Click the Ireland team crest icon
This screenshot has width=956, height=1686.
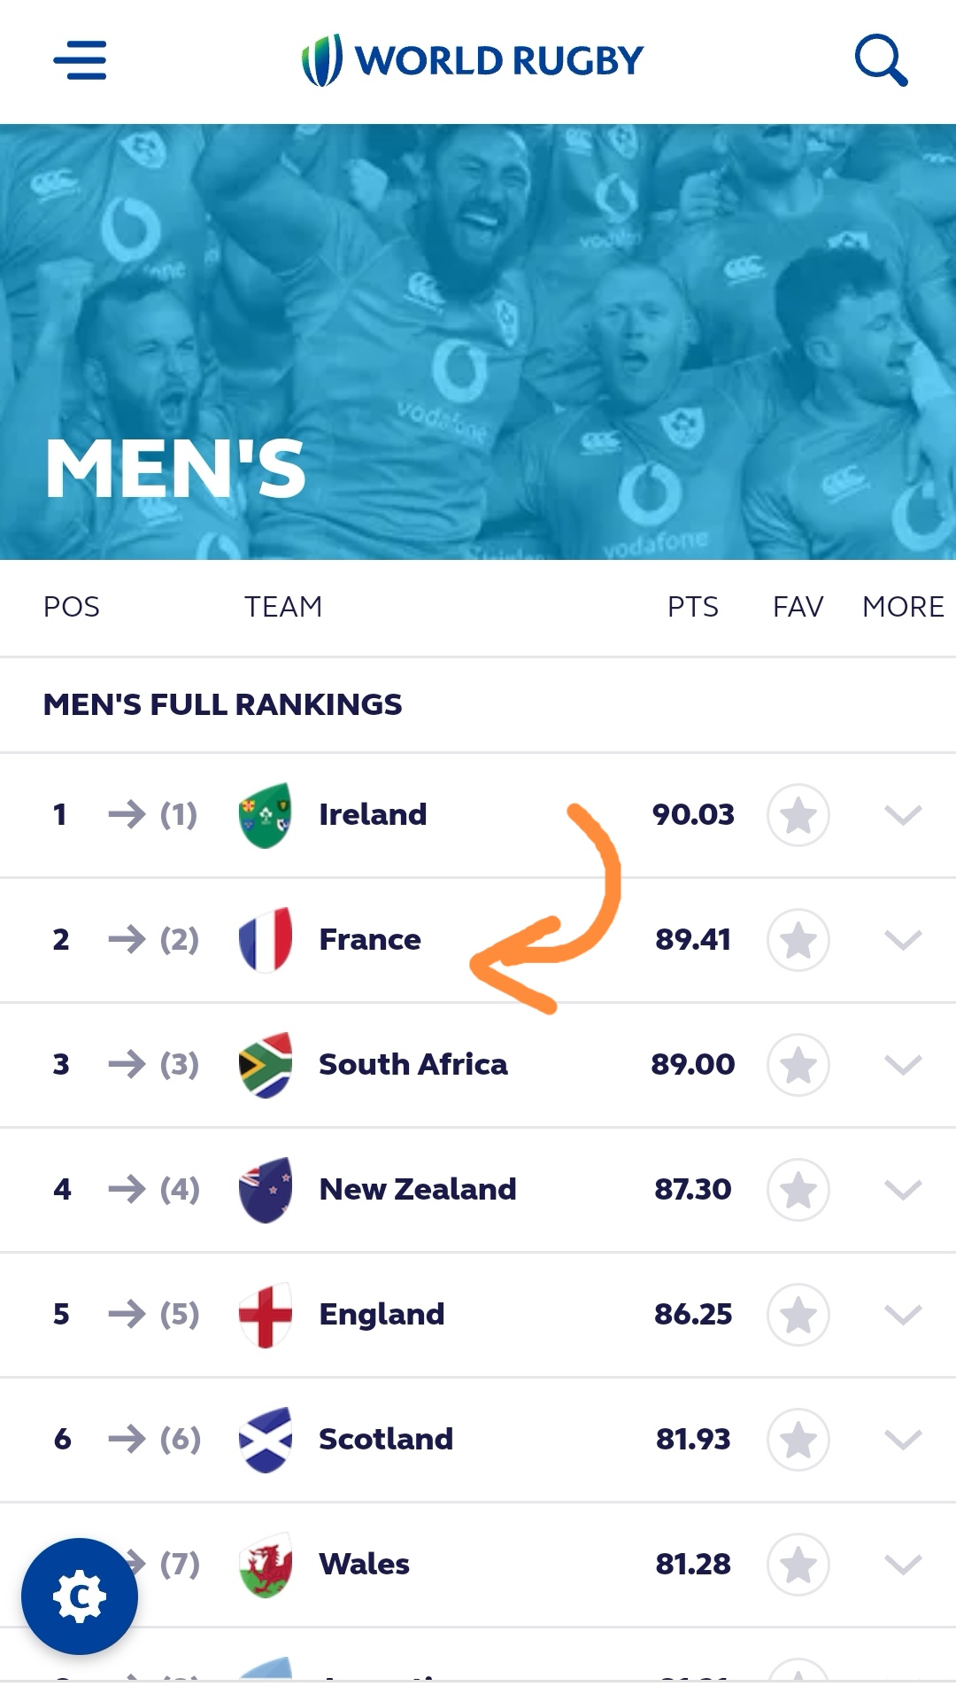click(x=266, y=815)
